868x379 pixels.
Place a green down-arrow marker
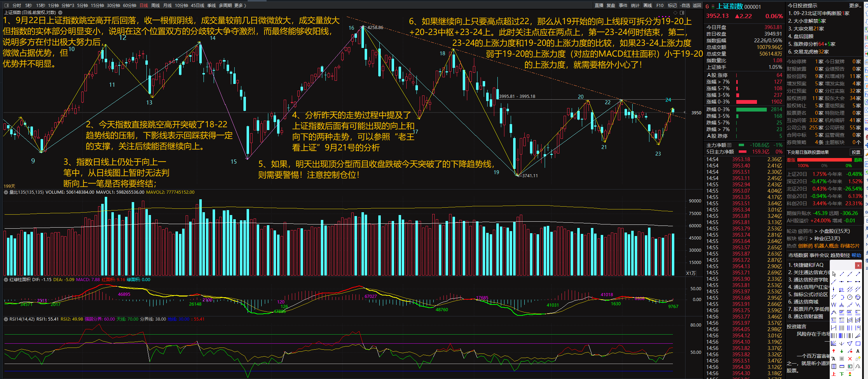842,351
